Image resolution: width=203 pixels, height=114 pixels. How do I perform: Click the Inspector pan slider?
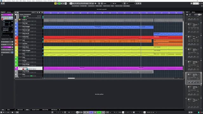9,24
